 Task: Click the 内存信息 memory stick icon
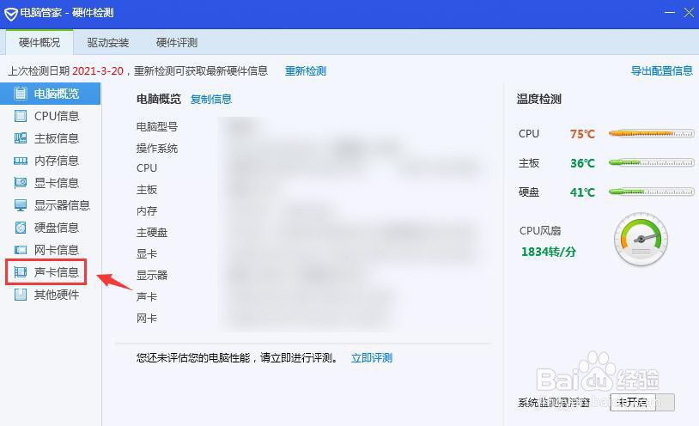click(20, 161)
